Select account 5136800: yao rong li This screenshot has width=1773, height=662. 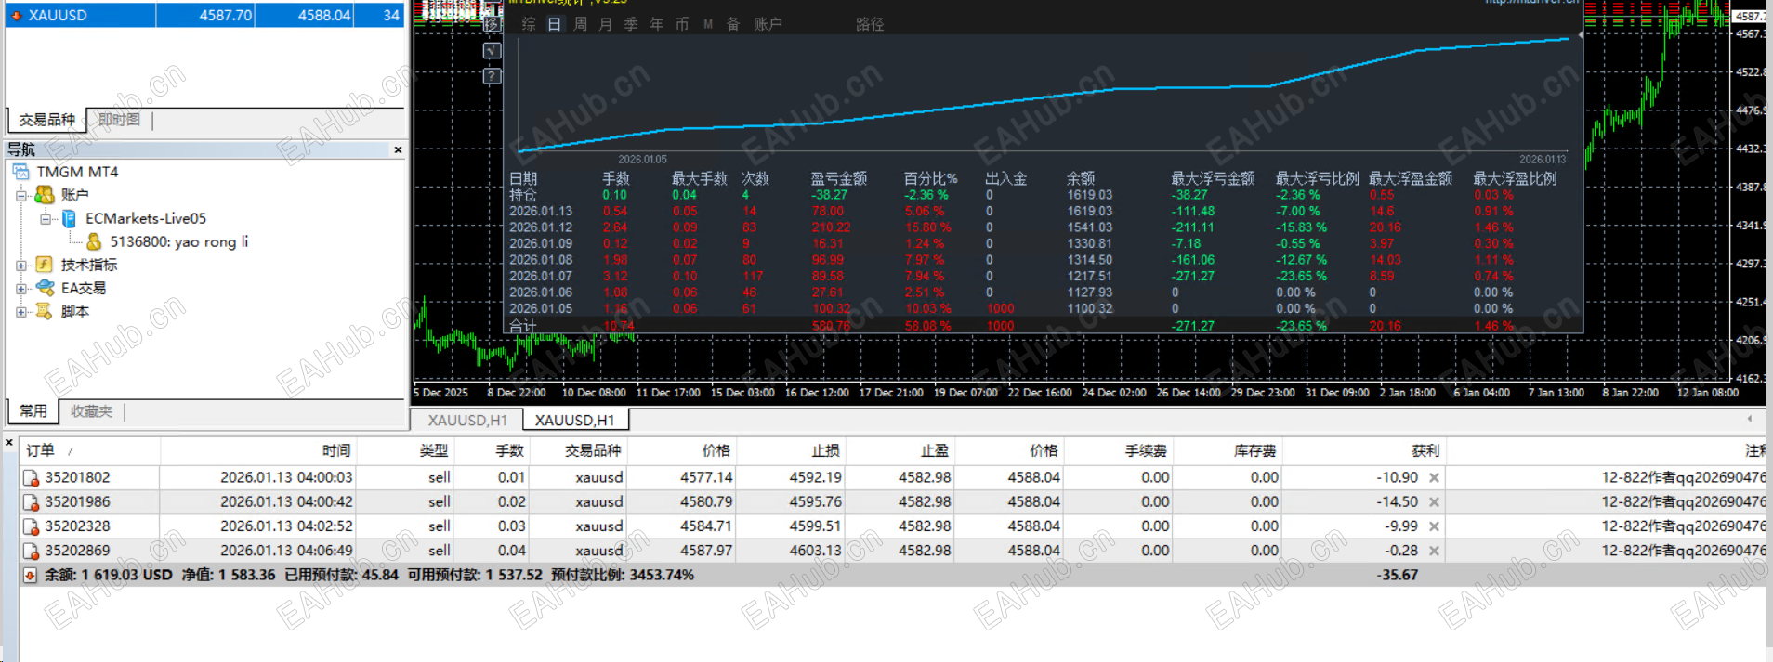coord(179,241)
